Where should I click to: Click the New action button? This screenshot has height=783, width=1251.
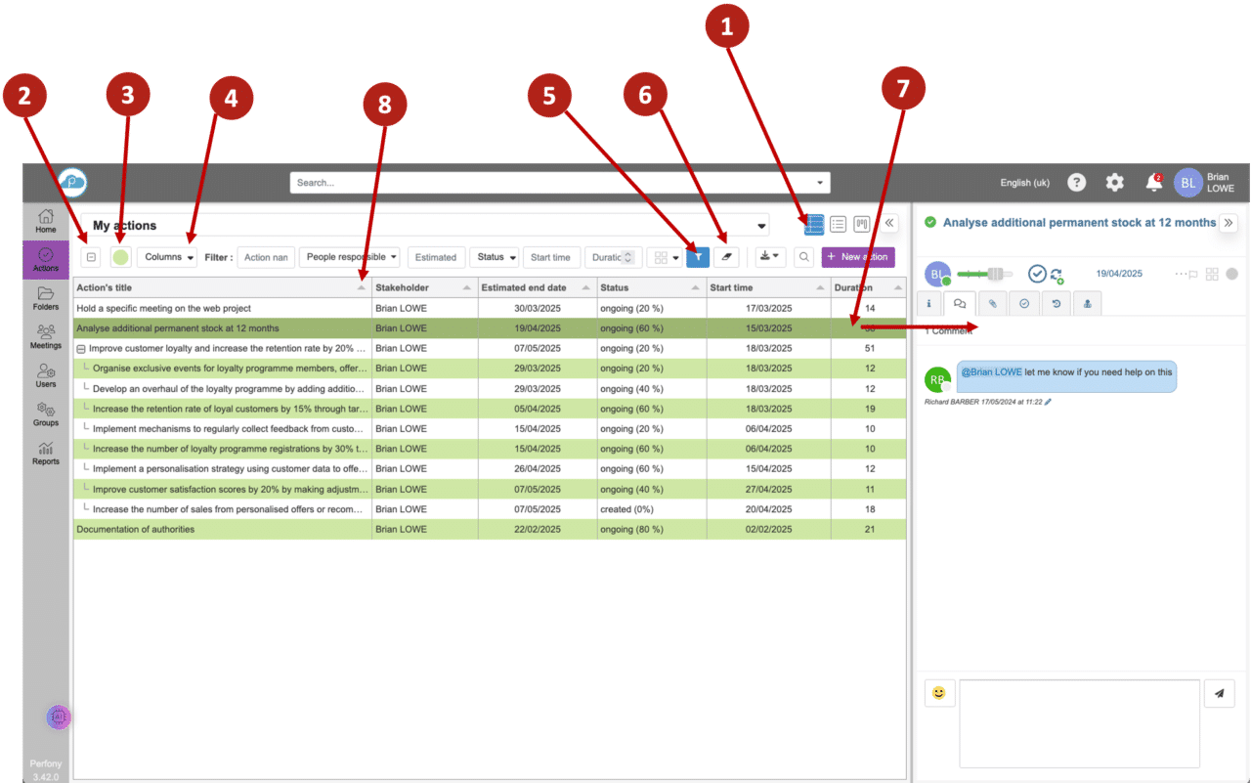tap(858, 256)
